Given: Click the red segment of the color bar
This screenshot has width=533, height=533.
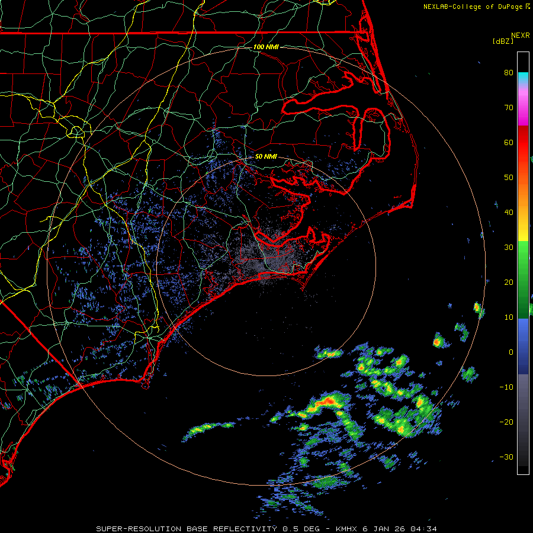Looking at the screenshot, I should (523, 143).
